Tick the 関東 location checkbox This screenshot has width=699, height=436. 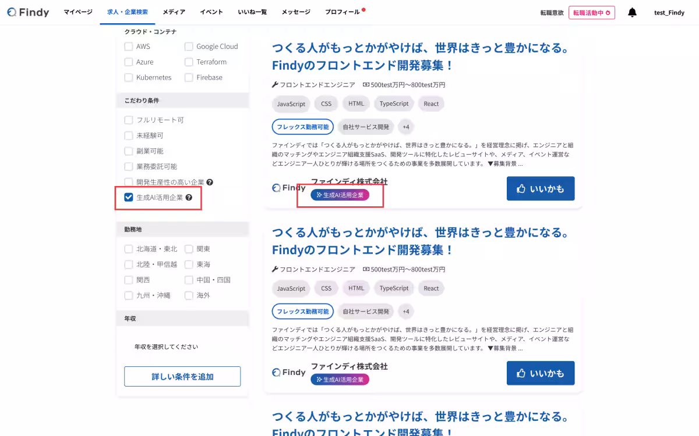pos(189,249)
